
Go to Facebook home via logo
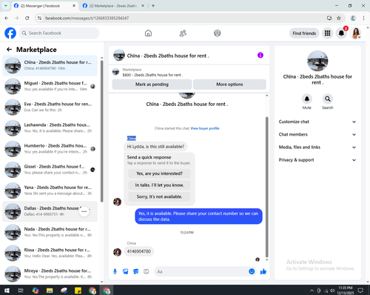tap(10, 33)
